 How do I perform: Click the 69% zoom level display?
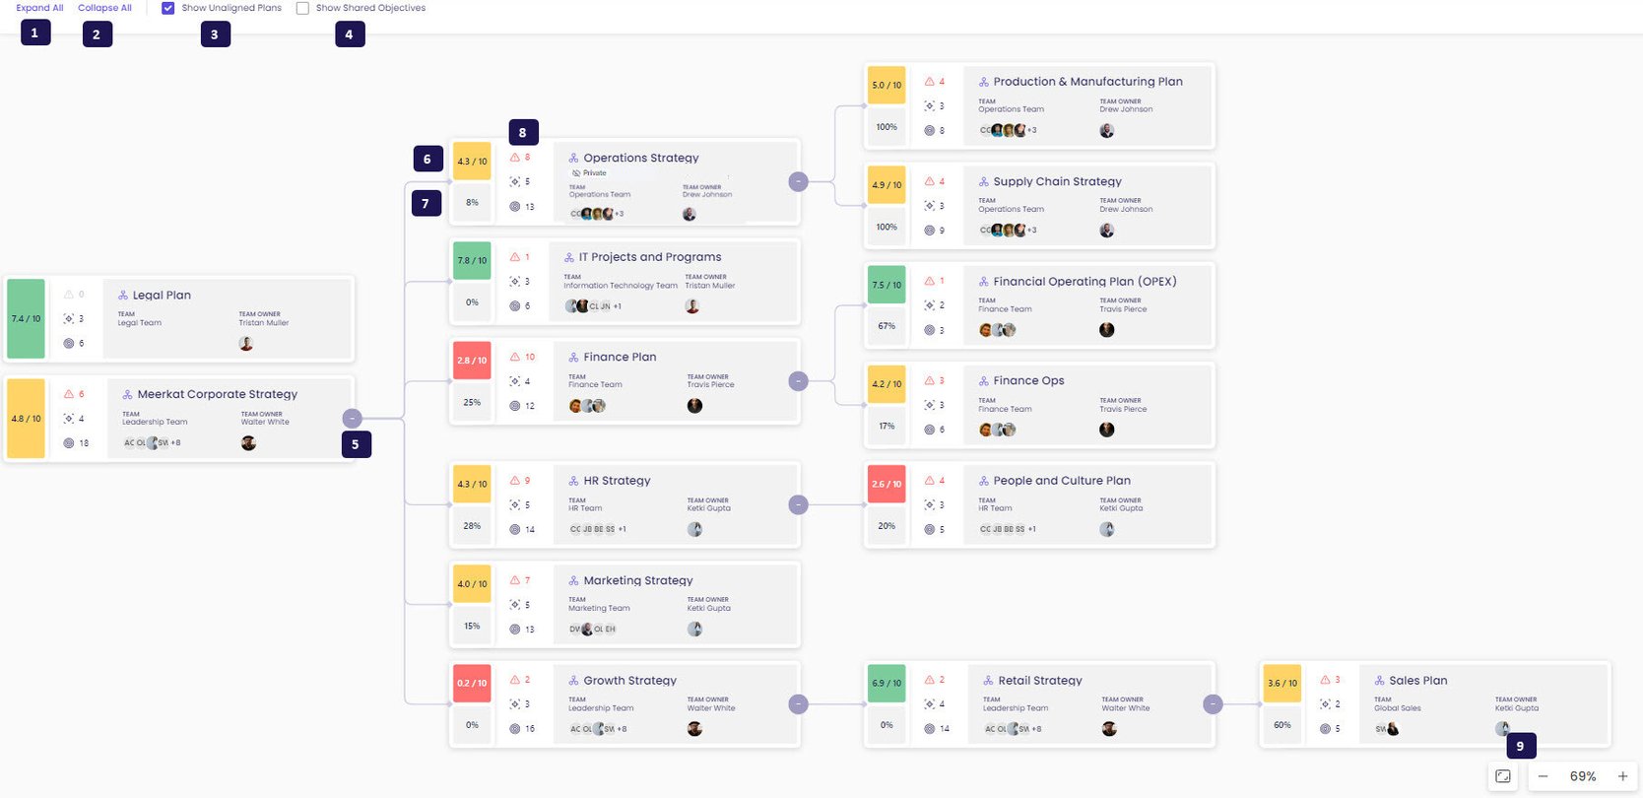(1582, 776)
